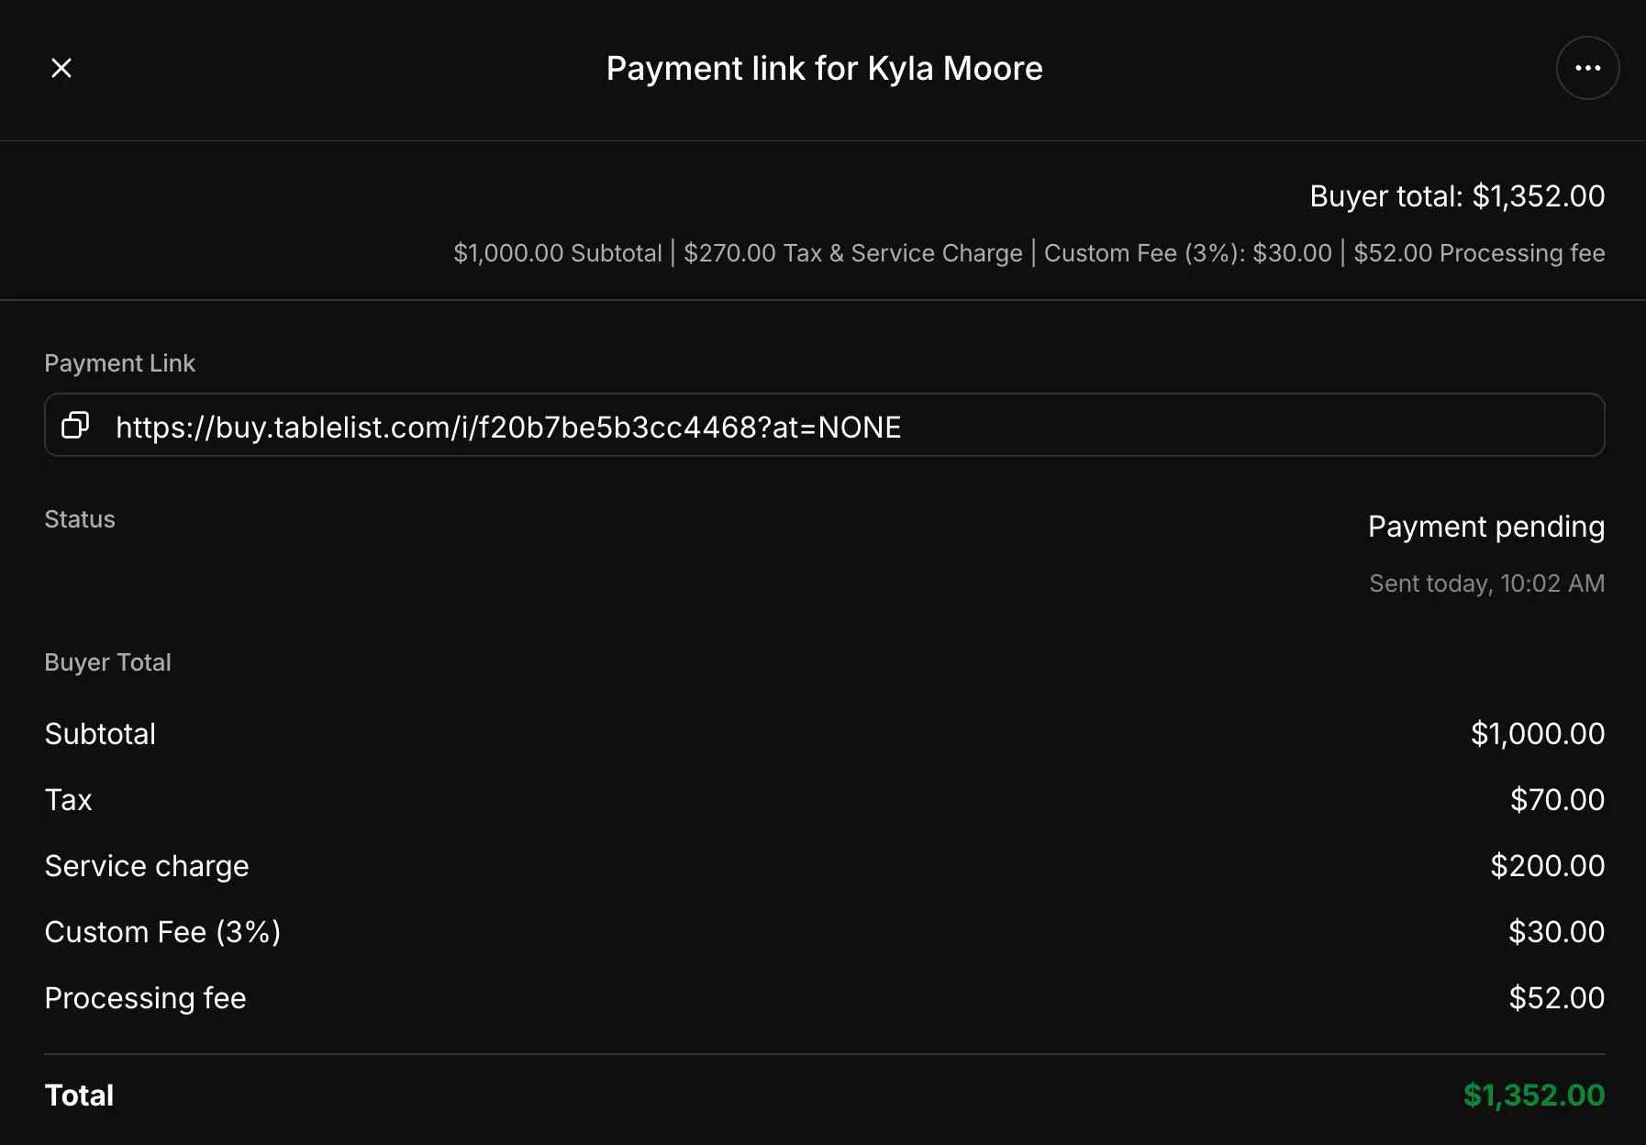
Task: Click the tablelist payment URL field
Action: pyautogui.click(x=824, y=426)
